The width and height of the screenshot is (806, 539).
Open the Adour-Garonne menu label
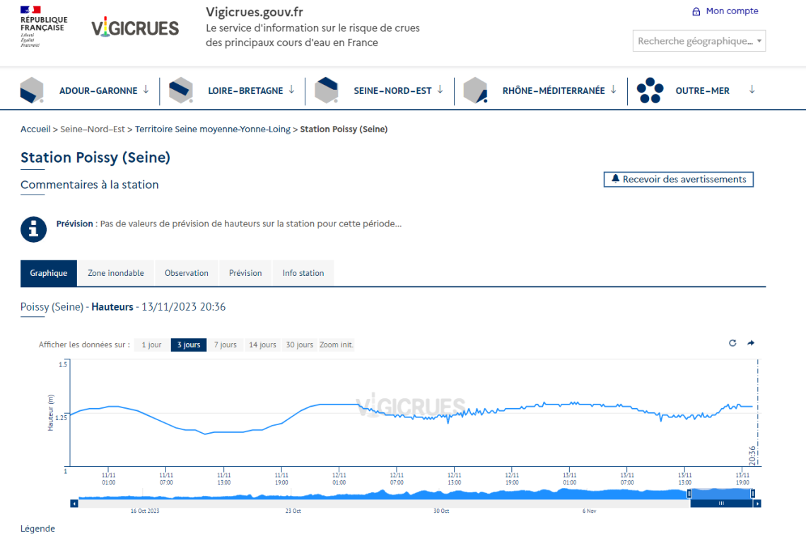[x=98, y=91]
